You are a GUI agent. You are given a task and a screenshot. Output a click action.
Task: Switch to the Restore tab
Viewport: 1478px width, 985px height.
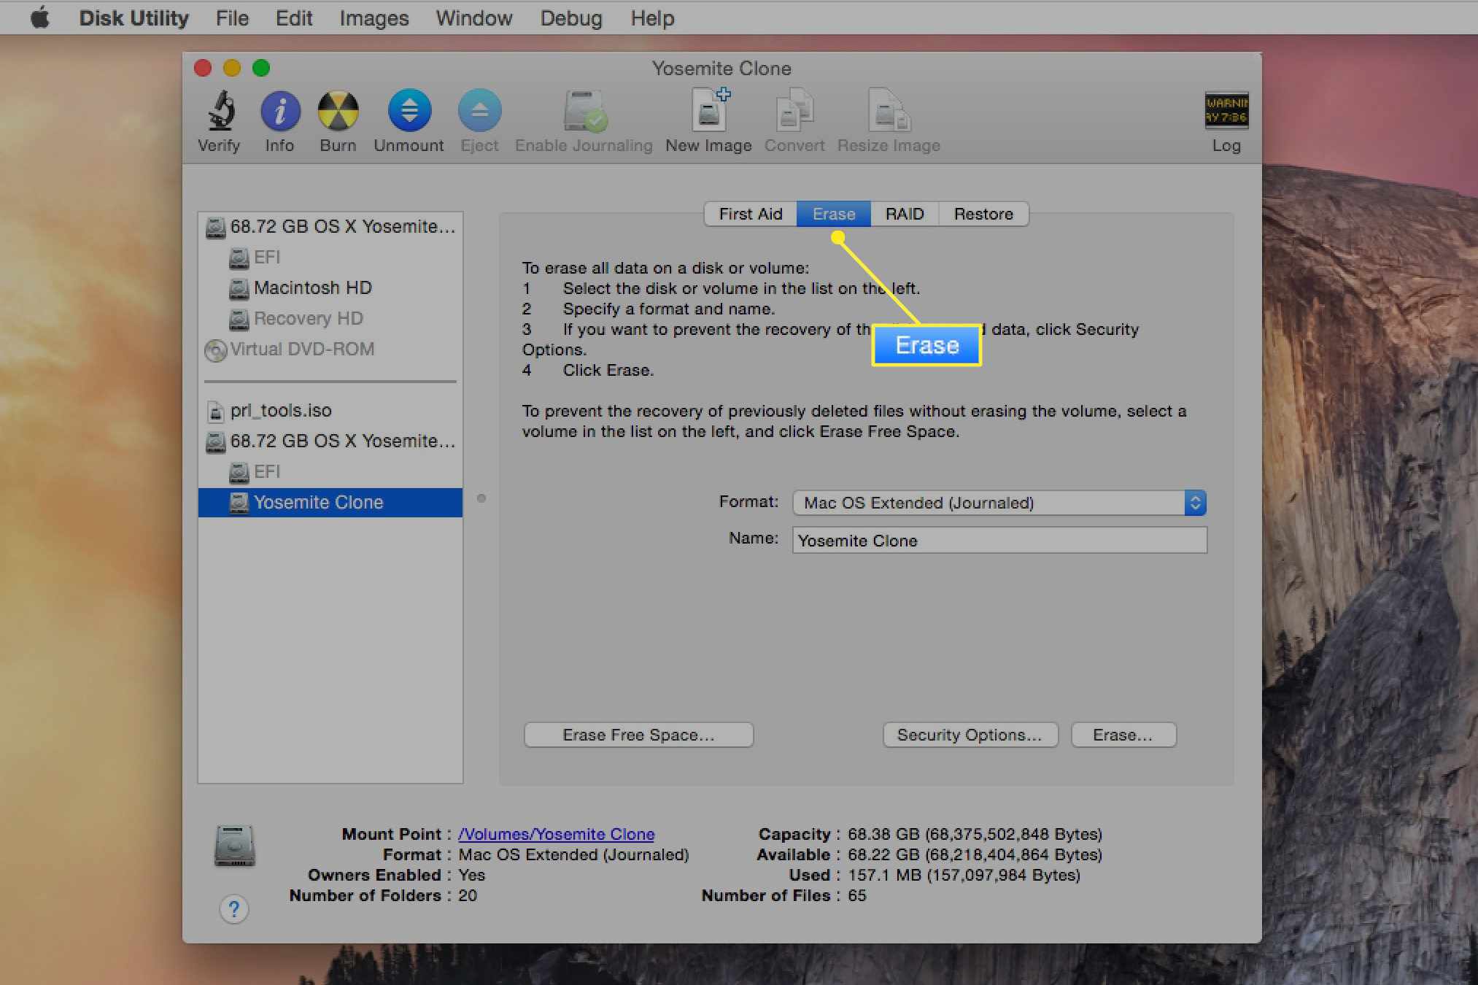[983, 214]
